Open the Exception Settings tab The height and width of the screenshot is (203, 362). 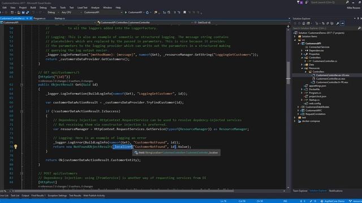(57, 196)
